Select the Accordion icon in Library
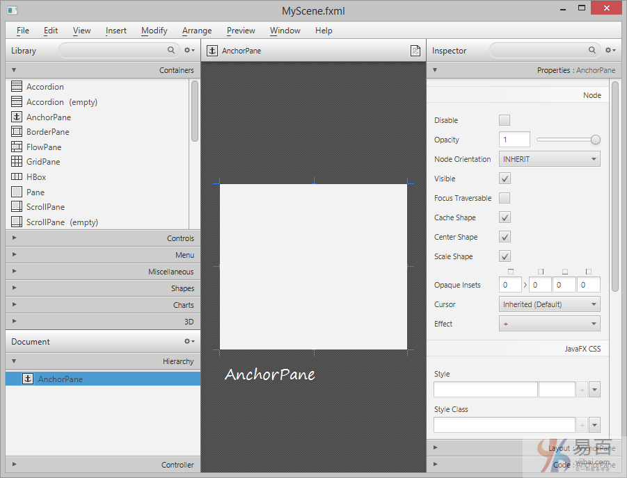This screenshot has height=478, width=627. point(17,87)
